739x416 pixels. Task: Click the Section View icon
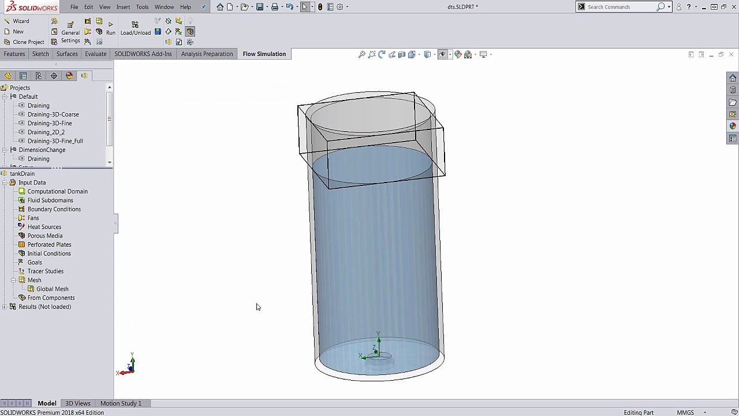click(402, 54)
